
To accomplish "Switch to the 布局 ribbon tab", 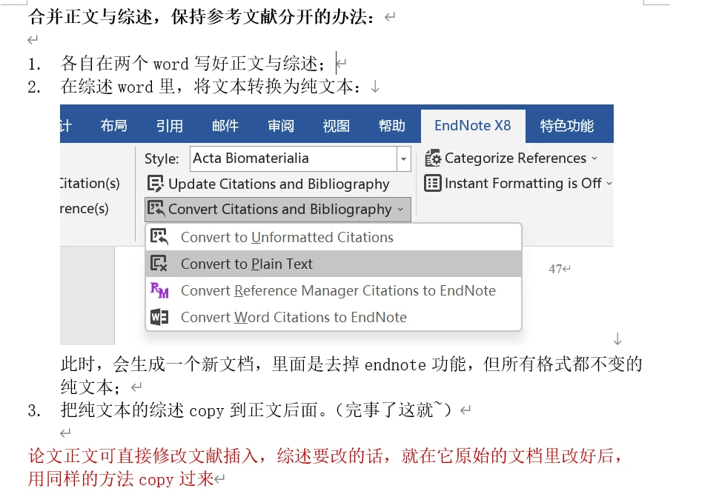I will coord(113,126).
